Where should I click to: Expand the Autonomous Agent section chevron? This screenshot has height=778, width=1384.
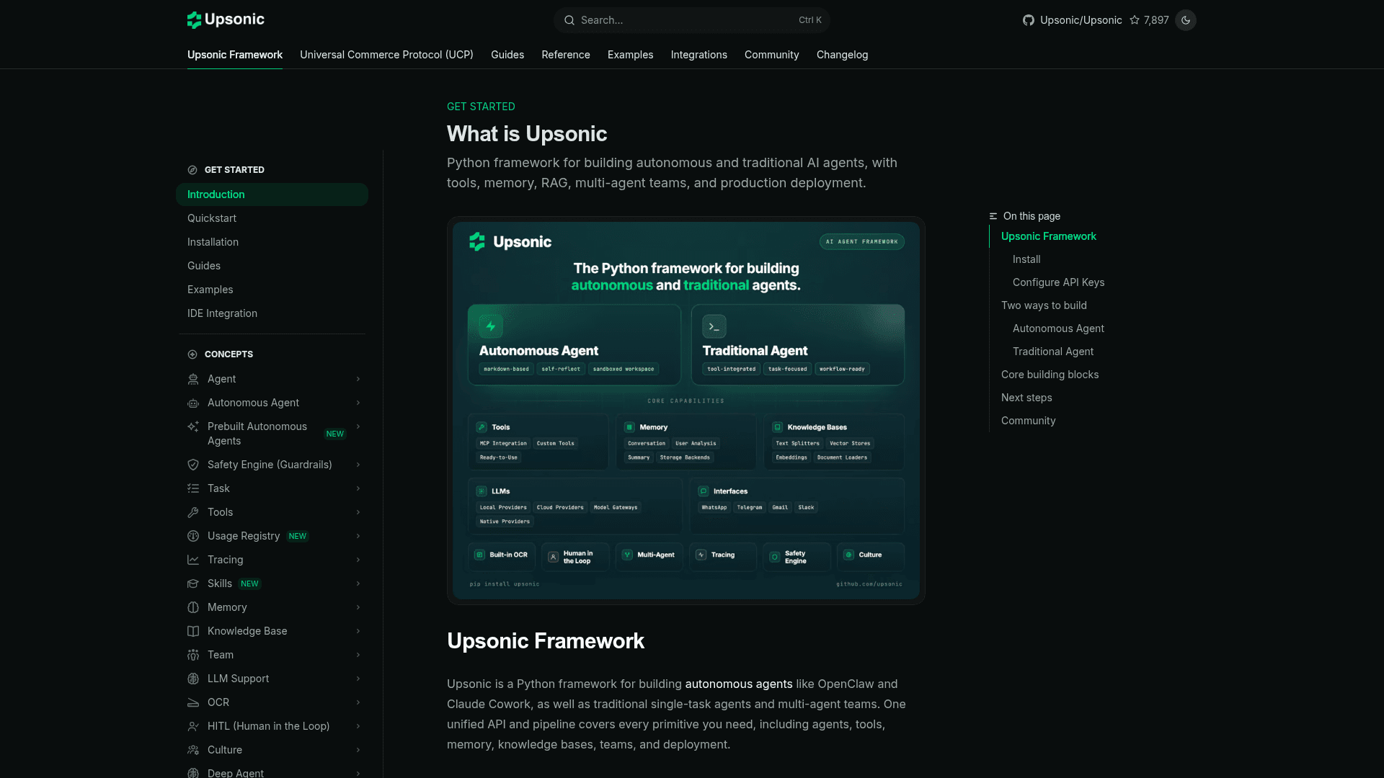tap(358, 403)
